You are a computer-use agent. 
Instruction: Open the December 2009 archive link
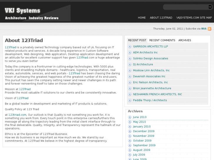(x=144, y=131)
